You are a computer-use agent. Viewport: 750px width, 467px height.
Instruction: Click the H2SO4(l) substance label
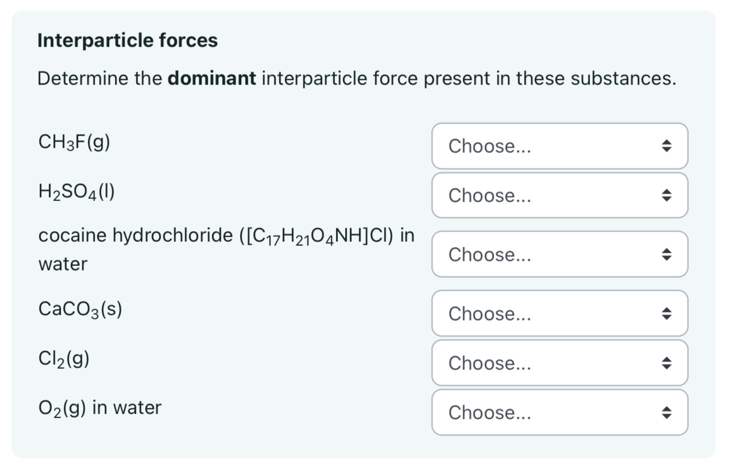tap(76, 191)
